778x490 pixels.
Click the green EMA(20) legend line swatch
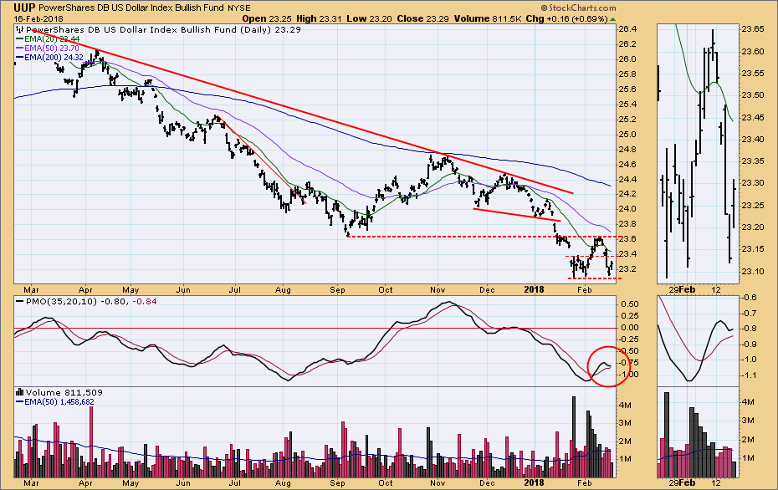[x=20, y=39]
